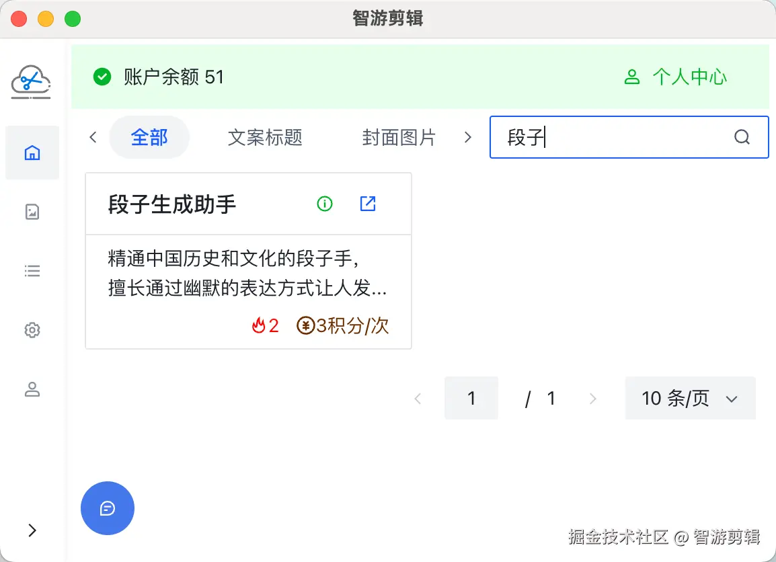Click the search field containing 段子

click(x=612, y=138)
